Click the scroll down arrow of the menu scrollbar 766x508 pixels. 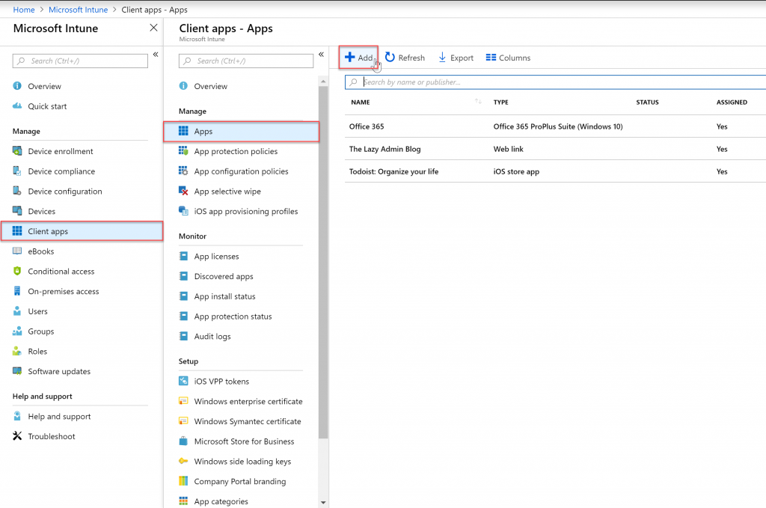click(x=323, y=502)
